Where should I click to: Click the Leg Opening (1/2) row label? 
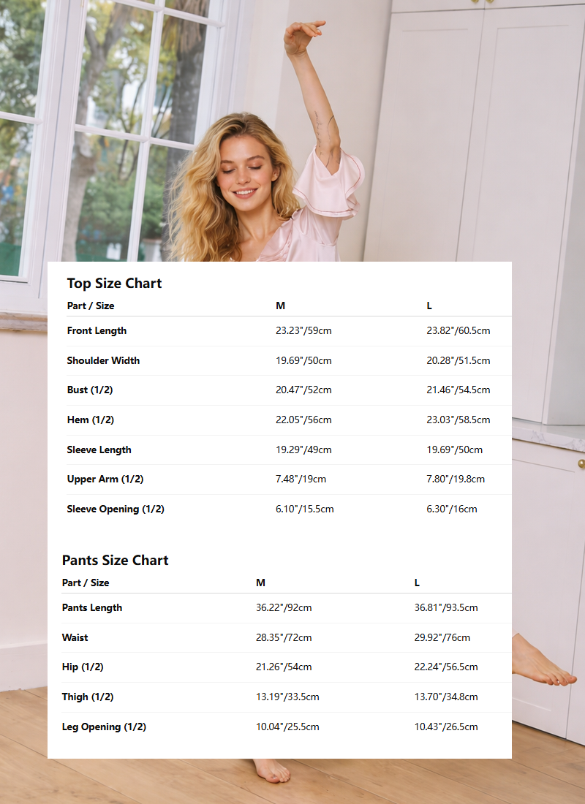[x=104, y=727]
